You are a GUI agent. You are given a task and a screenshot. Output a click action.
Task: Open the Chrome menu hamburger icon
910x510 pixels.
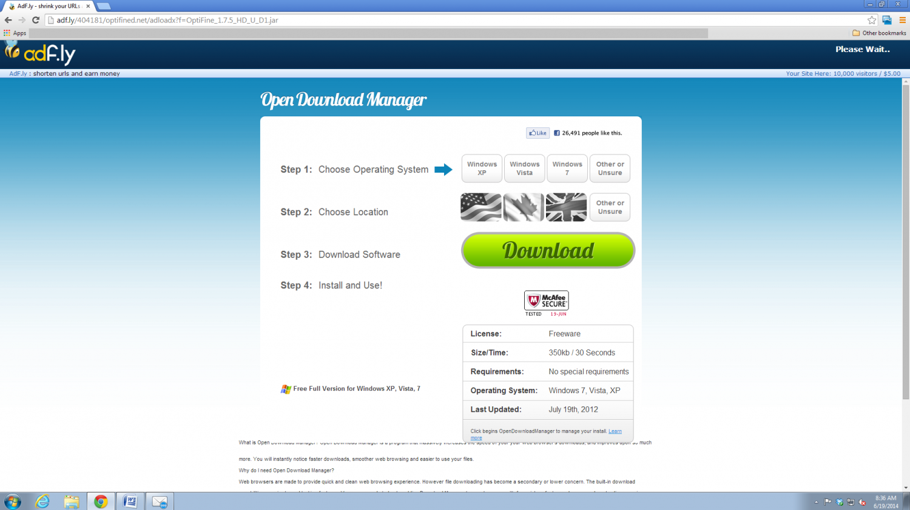coord(902,20)
